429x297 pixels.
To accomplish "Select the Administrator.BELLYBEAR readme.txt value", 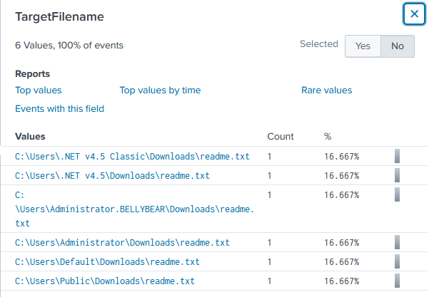I will coord(134,209).
